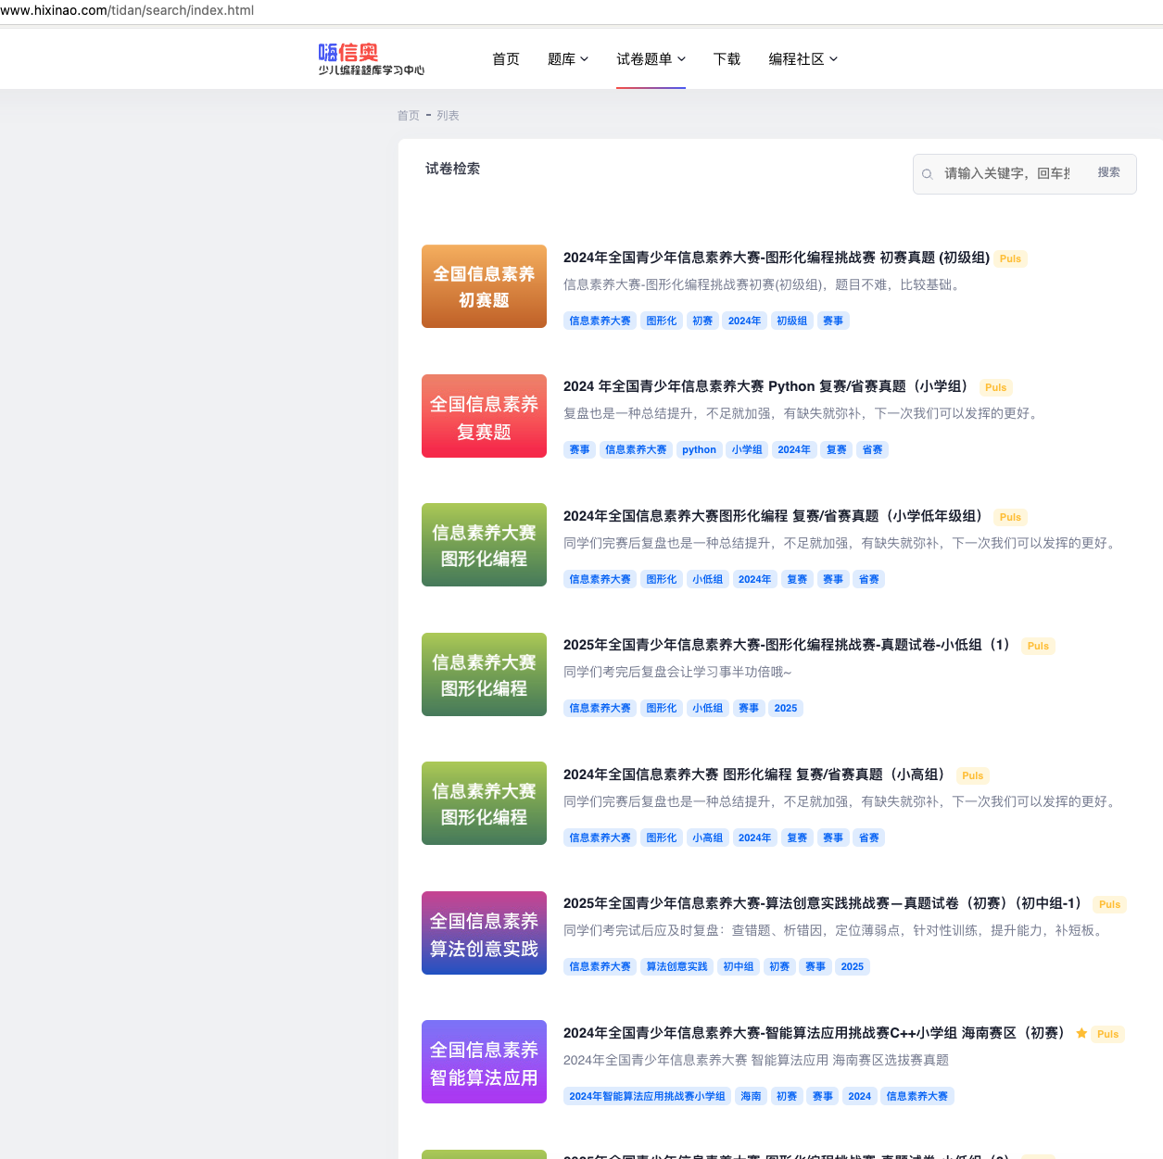
Task: Click the python tag
Action: point(699,450)
